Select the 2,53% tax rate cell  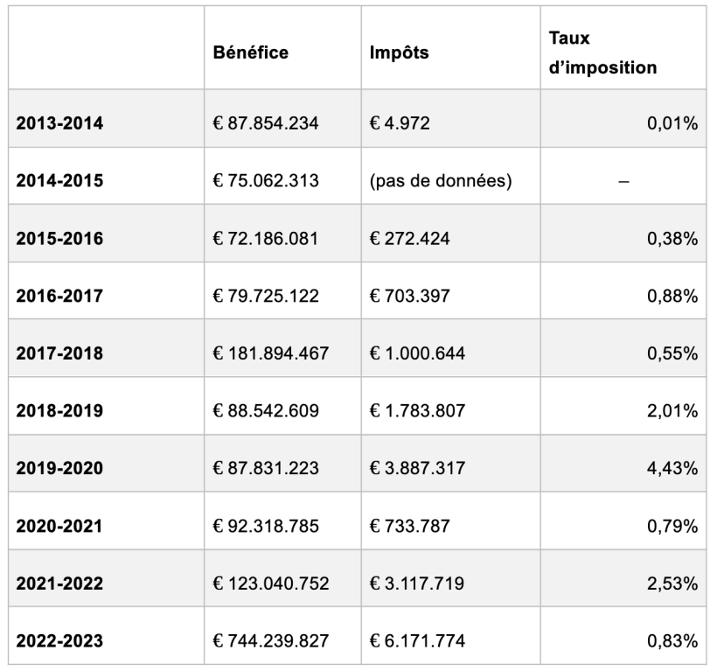(672, 584)
